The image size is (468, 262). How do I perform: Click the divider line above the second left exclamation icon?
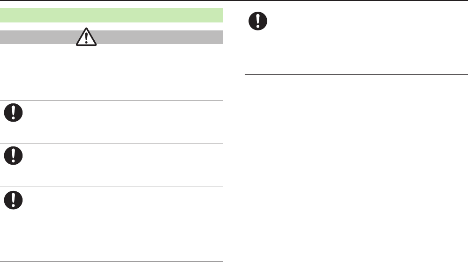coord(112,144)
